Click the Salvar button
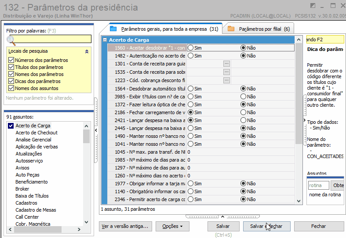The image size is (346, 238). point(223,226)
